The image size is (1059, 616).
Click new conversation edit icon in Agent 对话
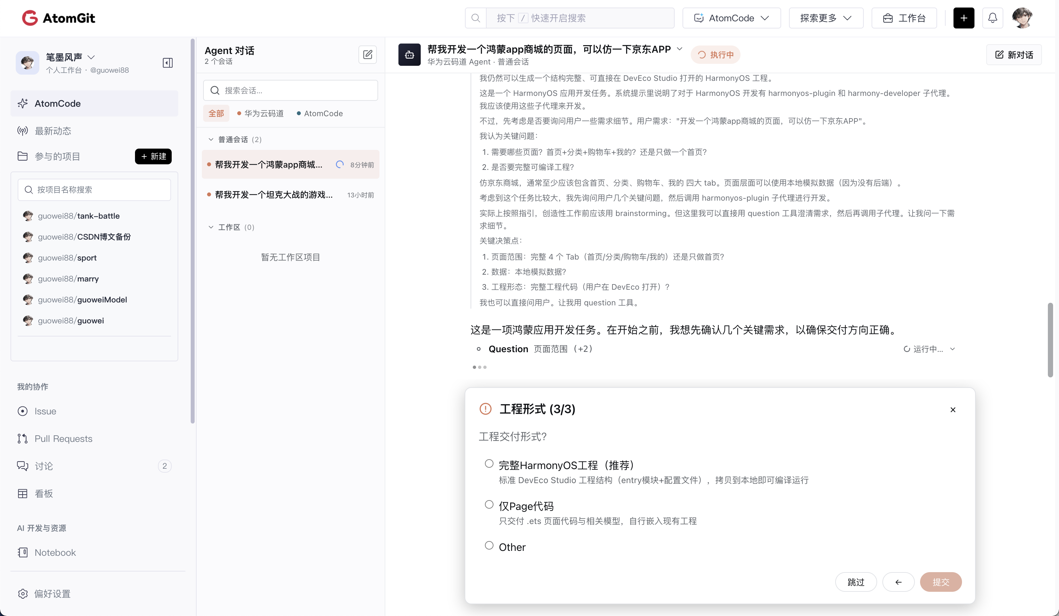tap(368, 55)
